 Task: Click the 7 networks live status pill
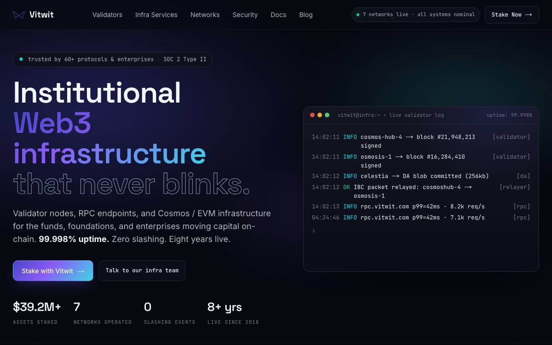tap(416, 15)
